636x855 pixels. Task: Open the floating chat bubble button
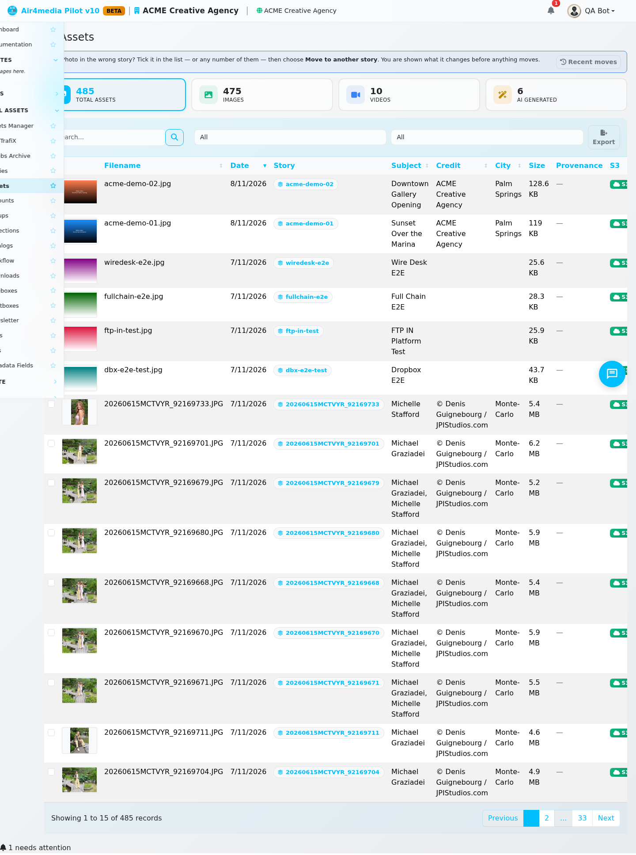pos(612,374)
